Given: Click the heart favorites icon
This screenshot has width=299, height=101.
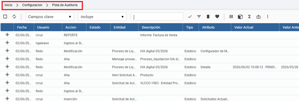Looking at the screenshot, I should [217, 17].
